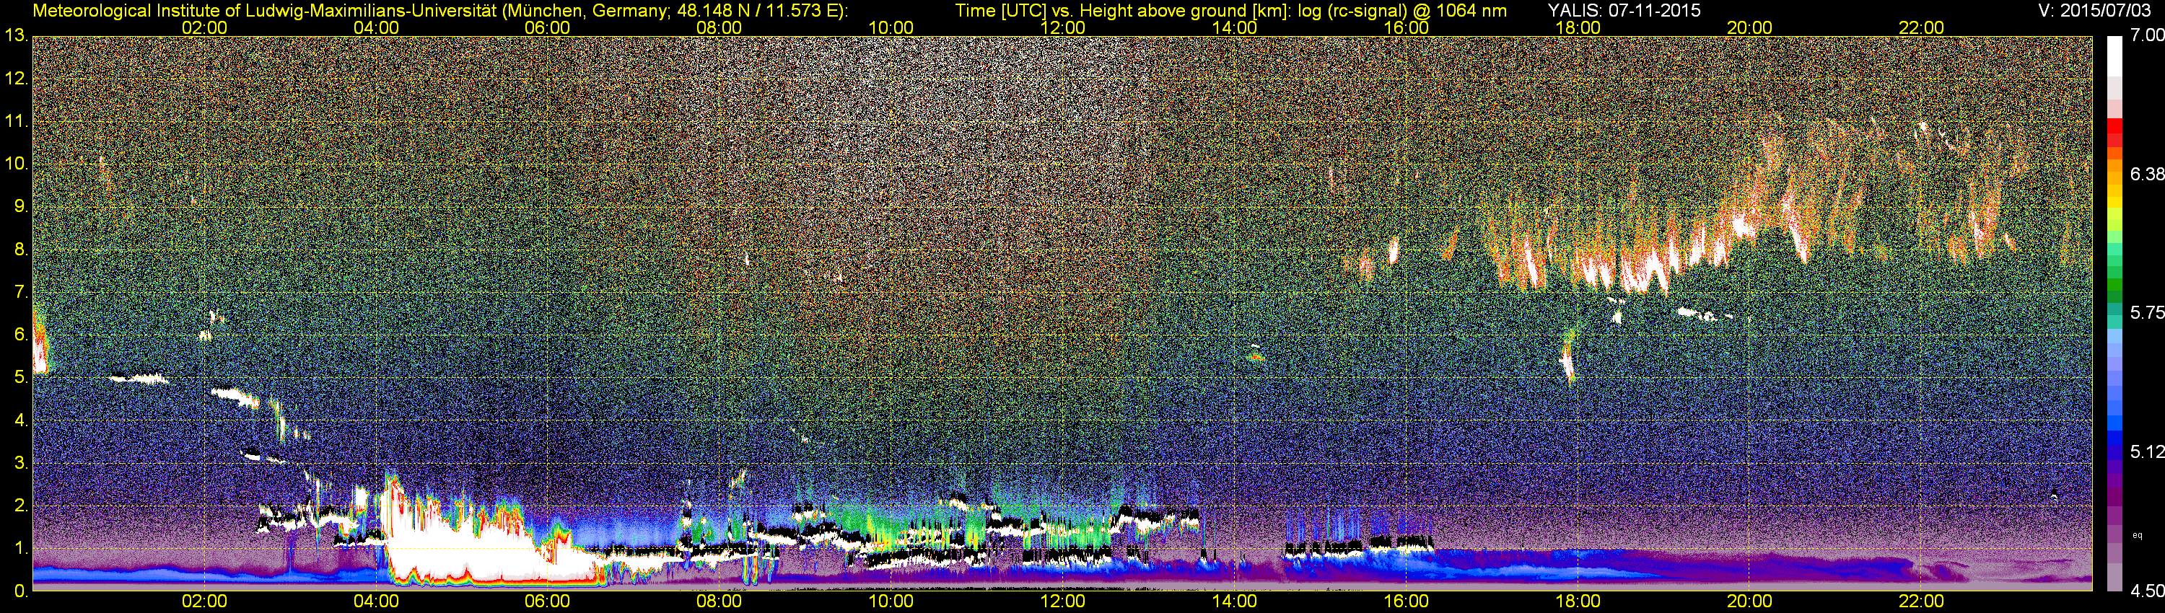Click the 06:00 label on the top time axis
The width and height of the screenshot is (2165, 613).
(x=547, y=27)
